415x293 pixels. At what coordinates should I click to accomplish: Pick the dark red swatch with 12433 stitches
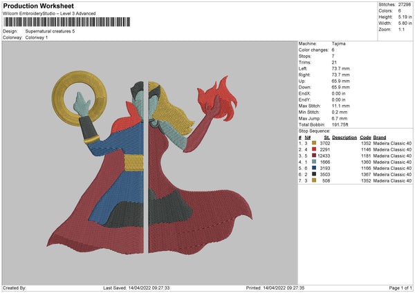pyautogui.click(x=315, y=155)
